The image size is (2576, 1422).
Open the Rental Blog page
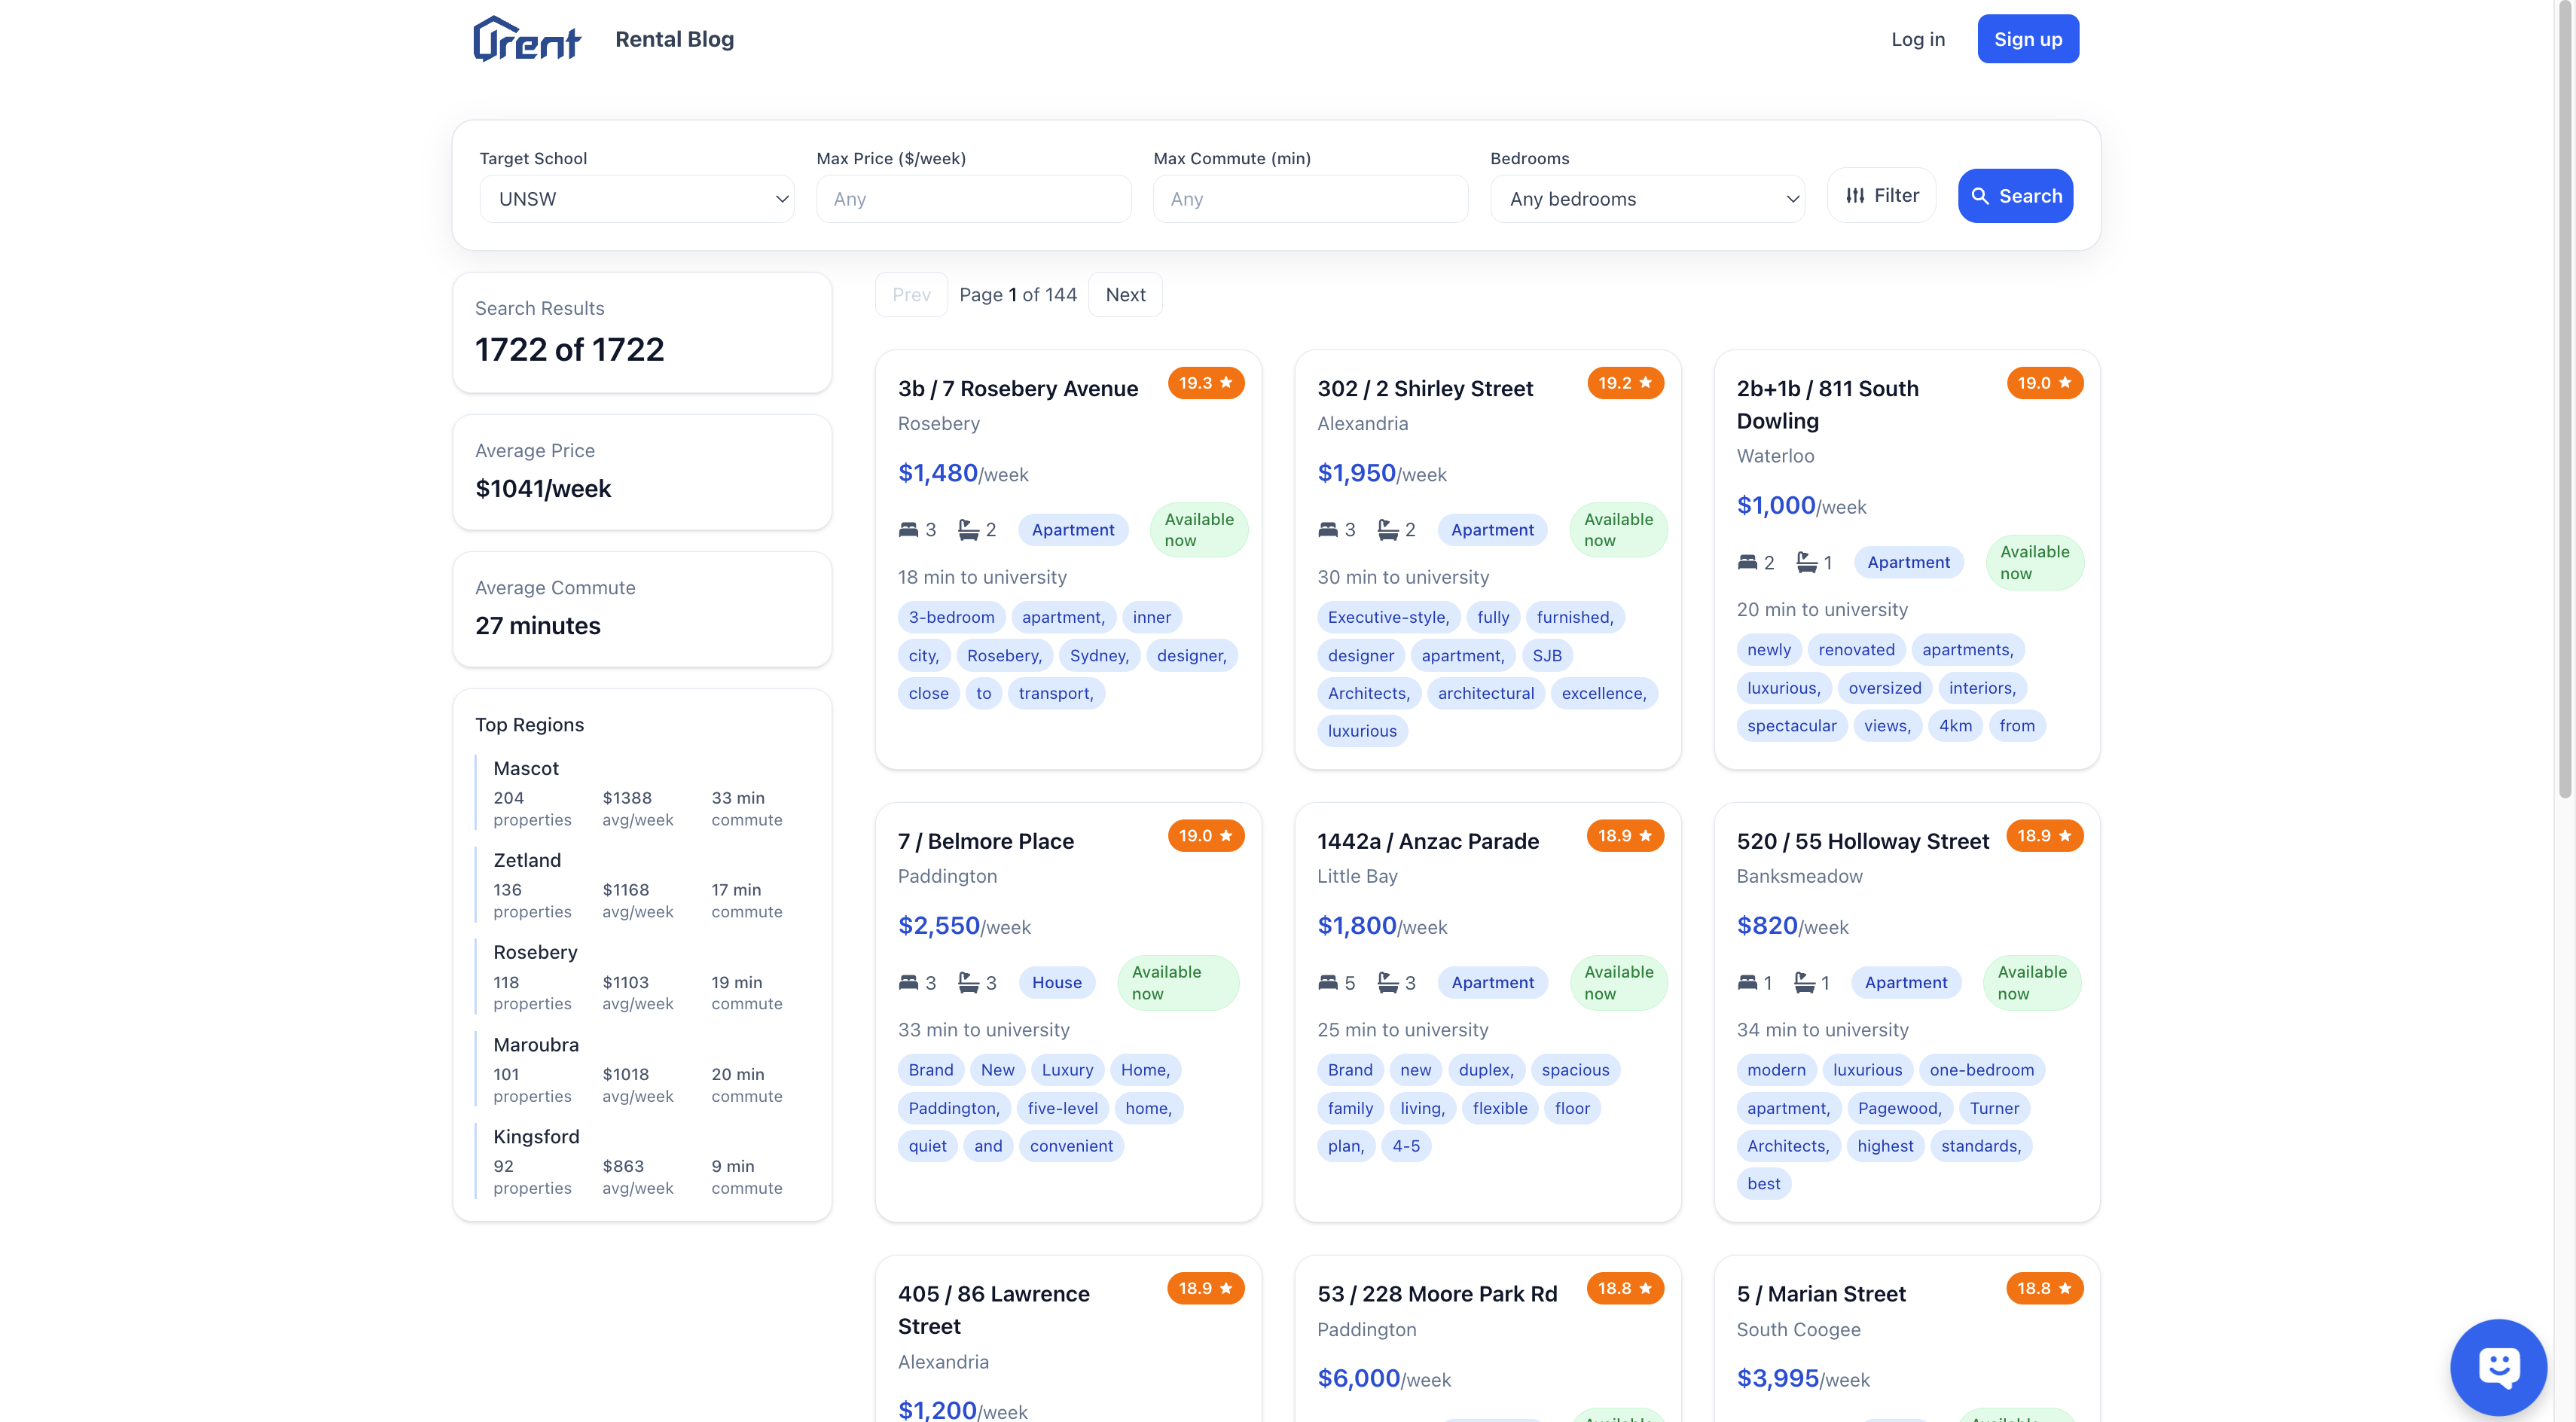[x=674, y=39]
